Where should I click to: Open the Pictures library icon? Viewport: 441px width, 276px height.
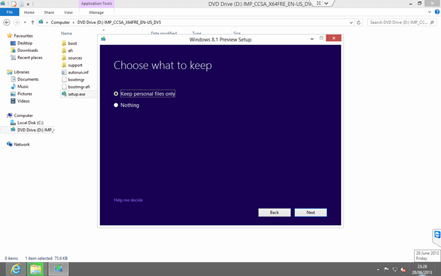click(13, 94)
